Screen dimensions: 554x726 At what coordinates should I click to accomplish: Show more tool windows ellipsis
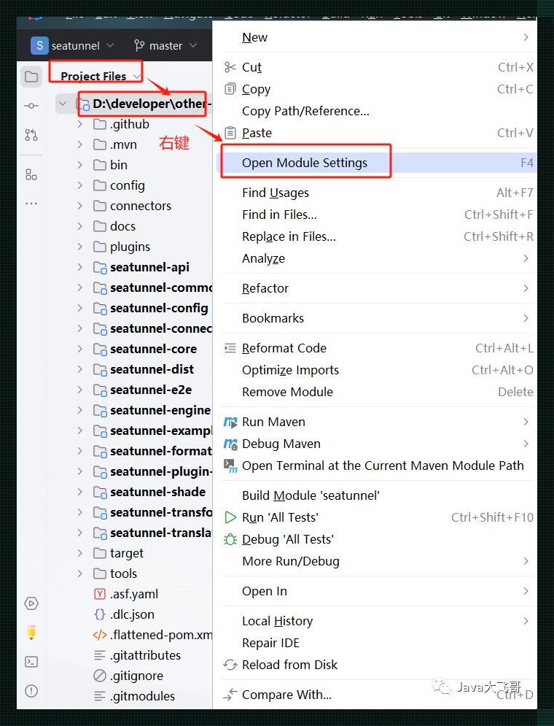(31, 204)
